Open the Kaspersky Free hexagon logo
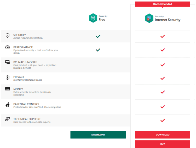 pyautogui.click(x=93, y=18)
